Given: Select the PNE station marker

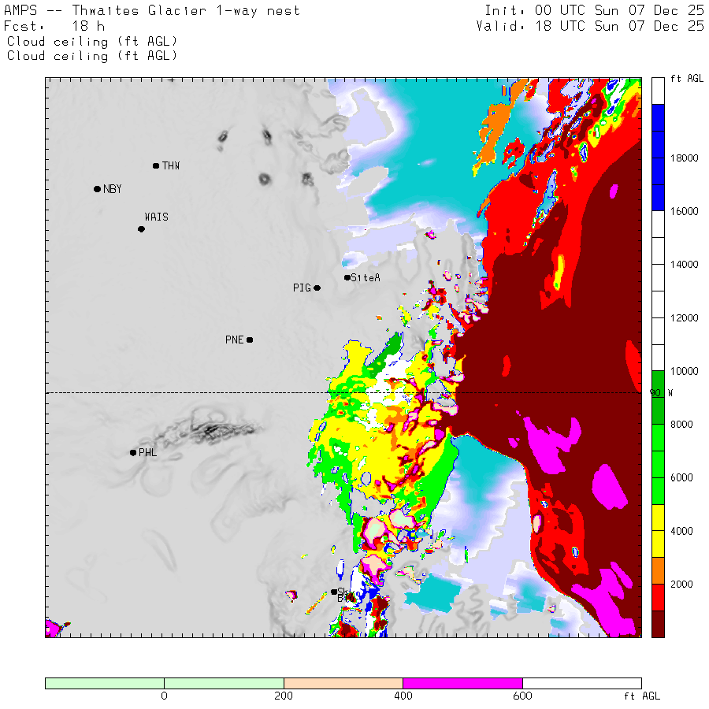Looking at the screenshot, I should (x=249, y=340).
